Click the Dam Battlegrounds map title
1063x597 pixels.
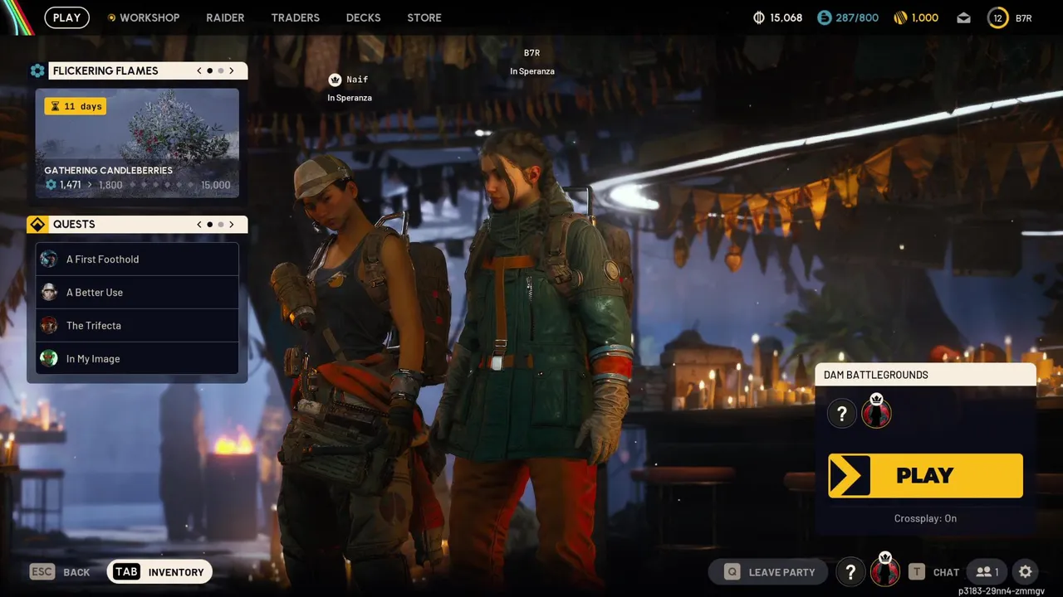tap(876, 375)
